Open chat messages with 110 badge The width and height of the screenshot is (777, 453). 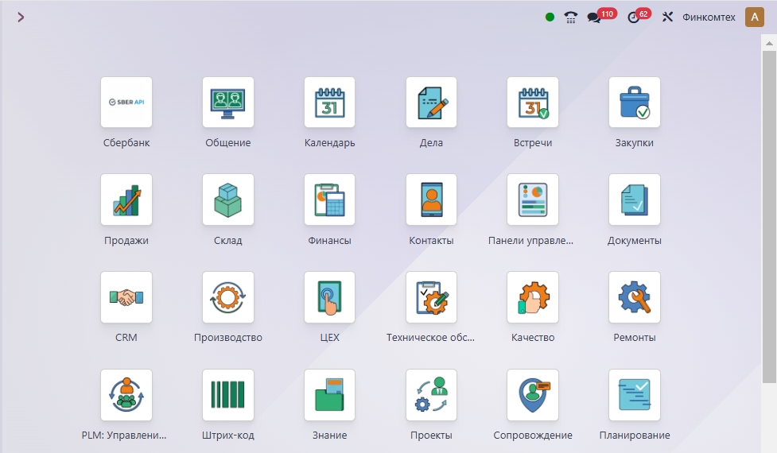594,17
